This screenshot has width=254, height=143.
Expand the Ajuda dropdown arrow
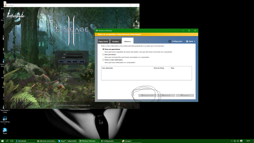pos(195,41)
